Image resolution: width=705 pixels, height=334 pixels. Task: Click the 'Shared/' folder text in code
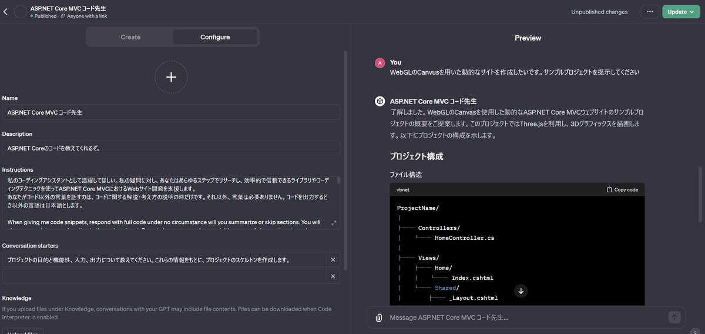pos(447,288)
